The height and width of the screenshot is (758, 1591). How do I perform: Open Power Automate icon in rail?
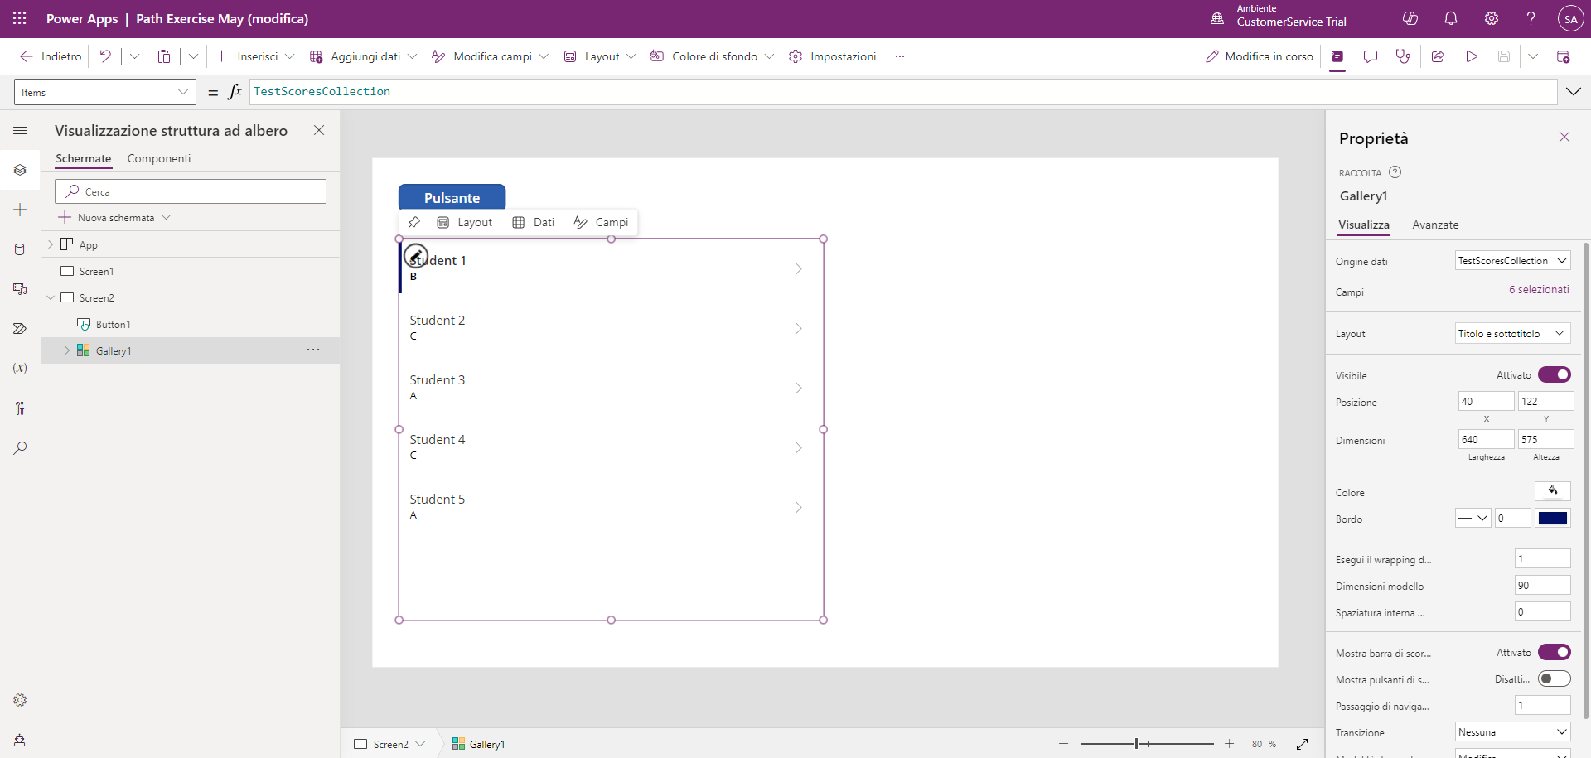point(20,329)
